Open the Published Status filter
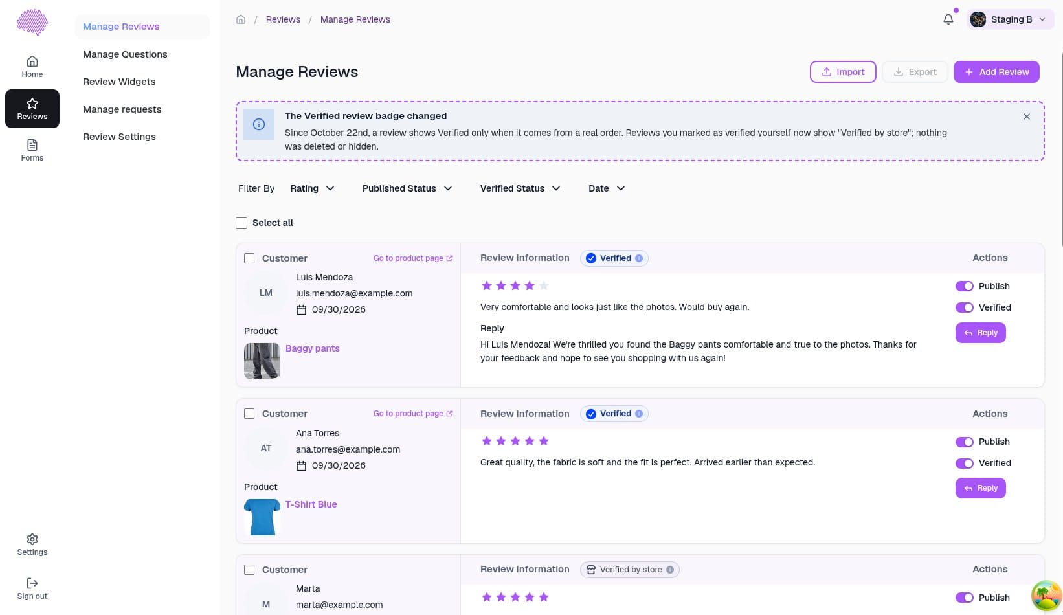Screen dimensions: 1063x615 [407, 188]
